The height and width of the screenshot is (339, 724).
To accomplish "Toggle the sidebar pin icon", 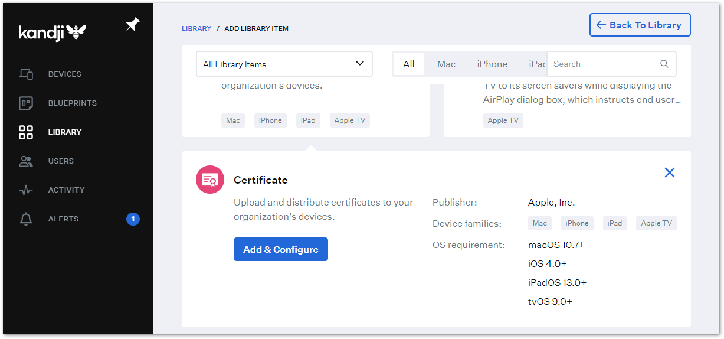I will tap(133, 25).
